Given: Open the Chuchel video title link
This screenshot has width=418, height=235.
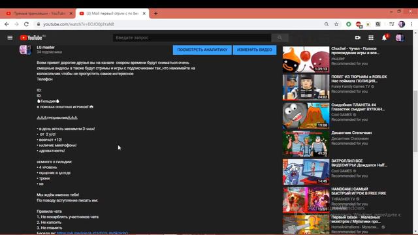Looking at the screenshot, I should pos(355,51).
